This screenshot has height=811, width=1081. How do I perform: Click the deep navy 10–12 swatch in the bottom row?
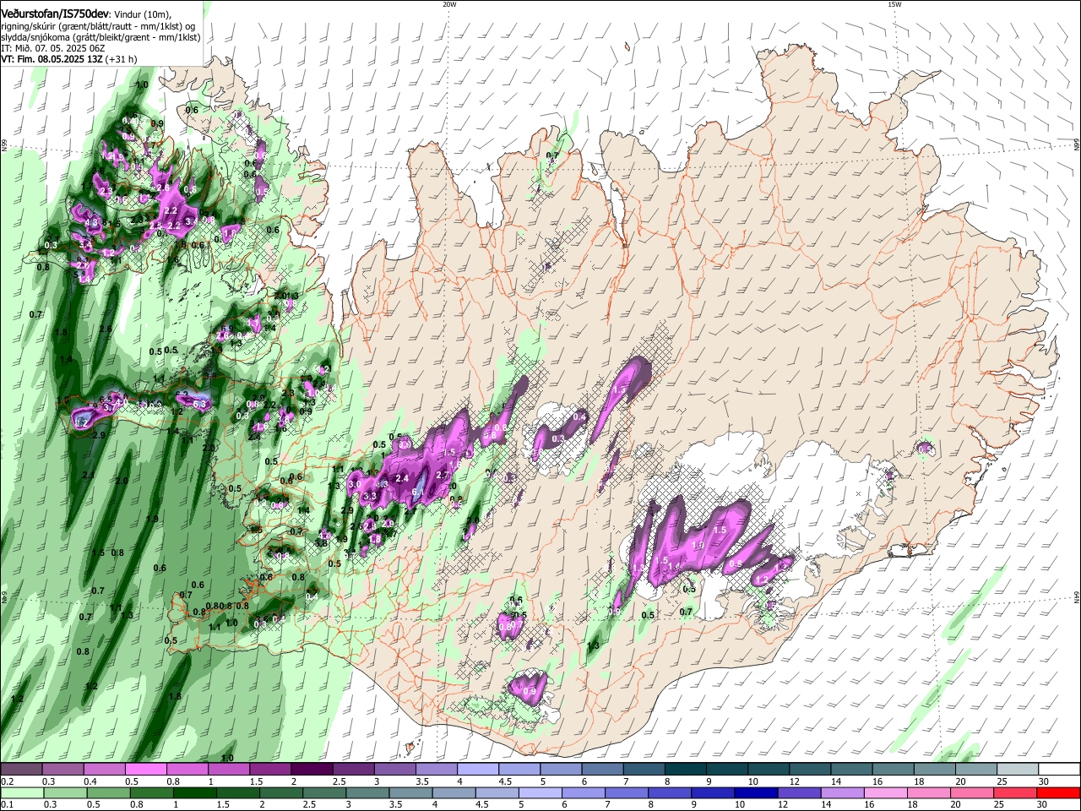coord(754,792)
